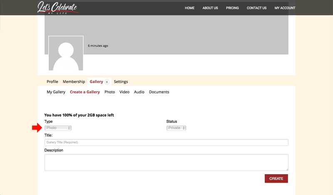The width and height of the screenshot is (333, 195).
Task: Grab the Description text area resize handle
Action: tap(287, 169)
